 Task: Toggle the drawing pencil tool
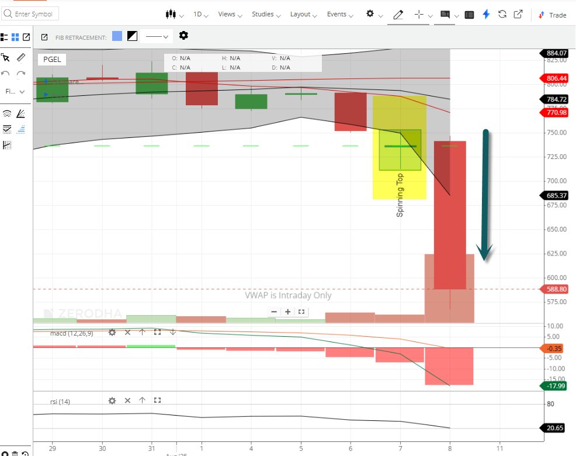point(398,15)
